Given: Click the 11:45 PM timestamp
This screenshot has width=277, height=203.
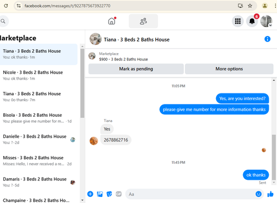Looking at the screenshot, I should [178, 163].
